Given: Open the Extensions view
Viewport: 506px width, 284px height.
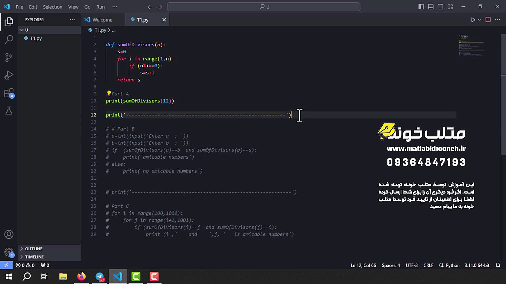Looking at the screenshot, I should [9, 93].
